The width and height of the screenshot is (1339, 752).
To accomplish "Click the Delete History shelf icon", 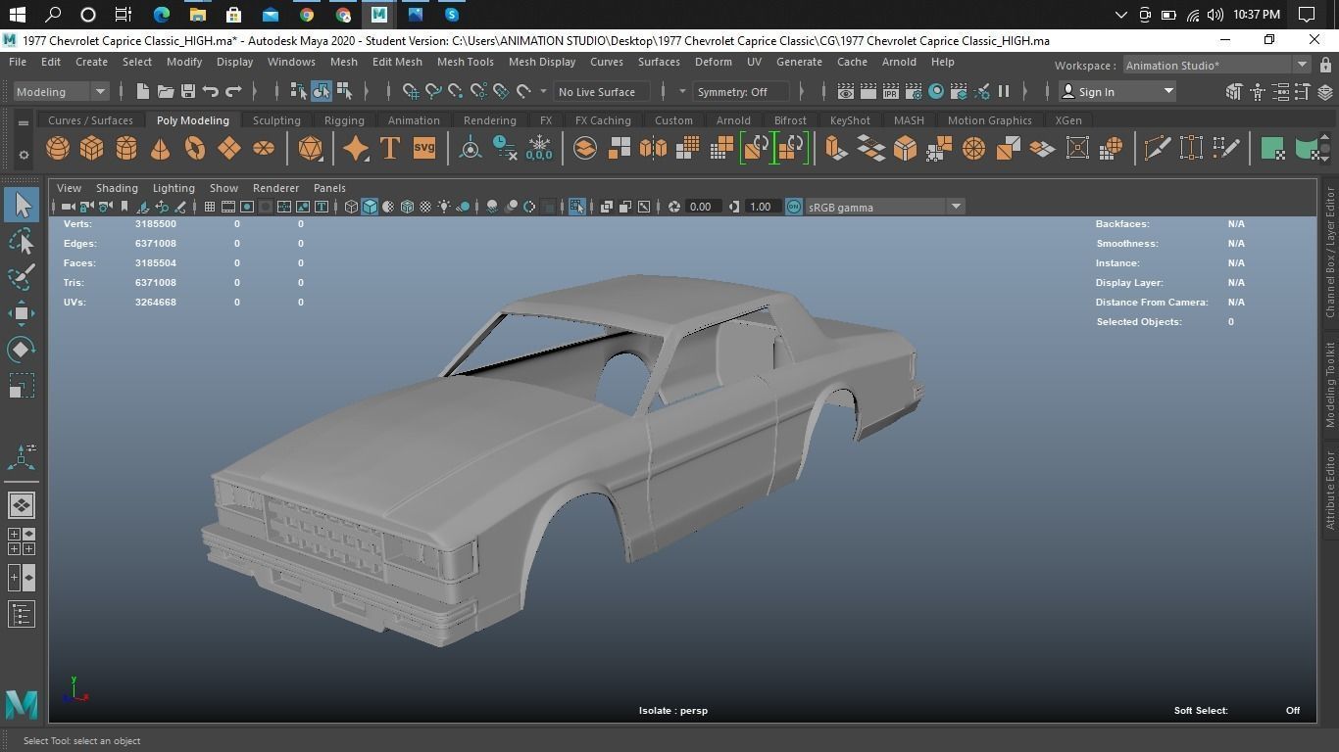I will pyautogui.click(x=505, y=149).
